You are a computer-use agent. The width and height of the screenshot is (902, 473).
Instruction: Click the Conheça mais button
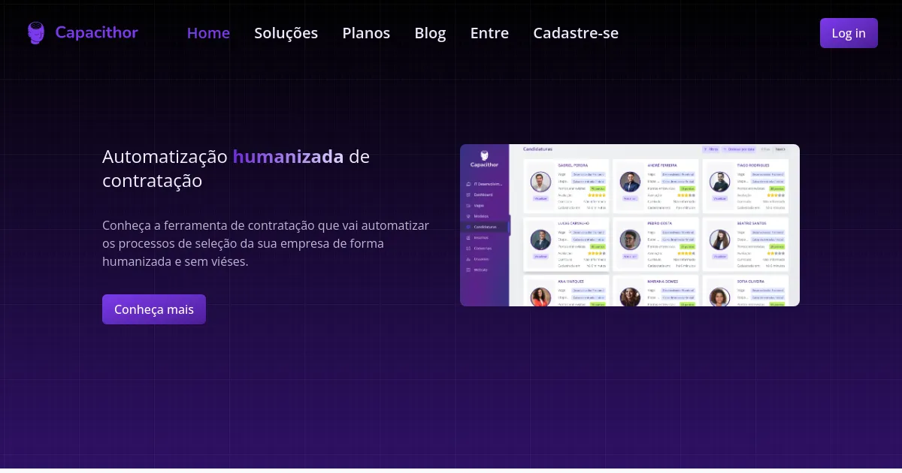coord(154,309)
